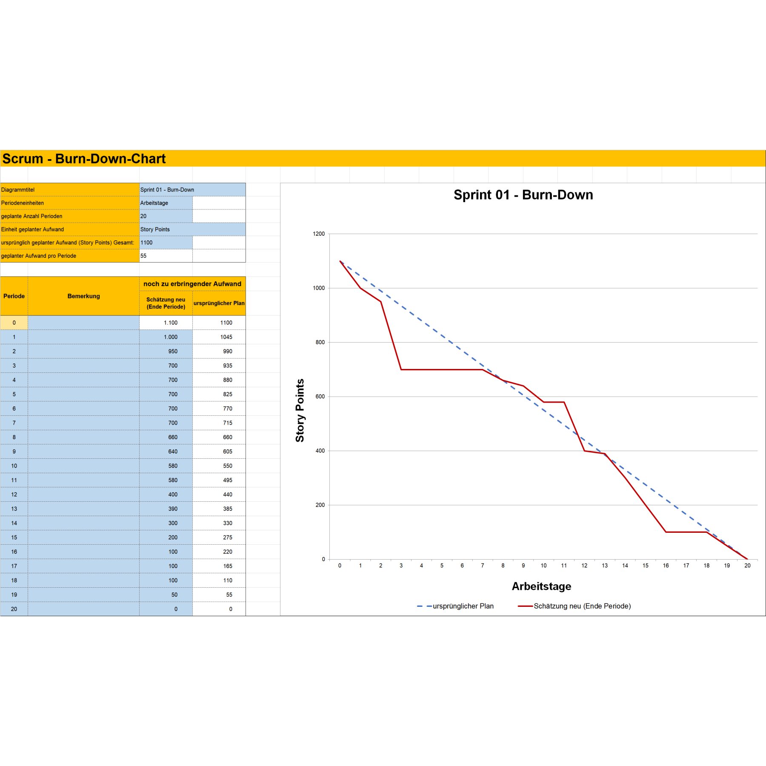The image size is (766, 766).
Task: Click the Scrum - Burn-Down-Chart title banner
Action: [84, 158]
